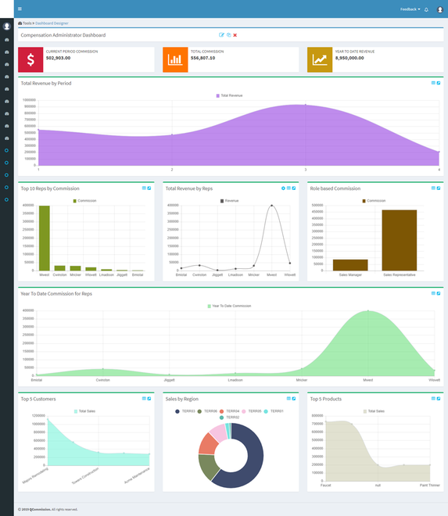Click the 8,950,000.00 revenue value
The height and width of the screenshot is (516, 448).
click(349, 58)
